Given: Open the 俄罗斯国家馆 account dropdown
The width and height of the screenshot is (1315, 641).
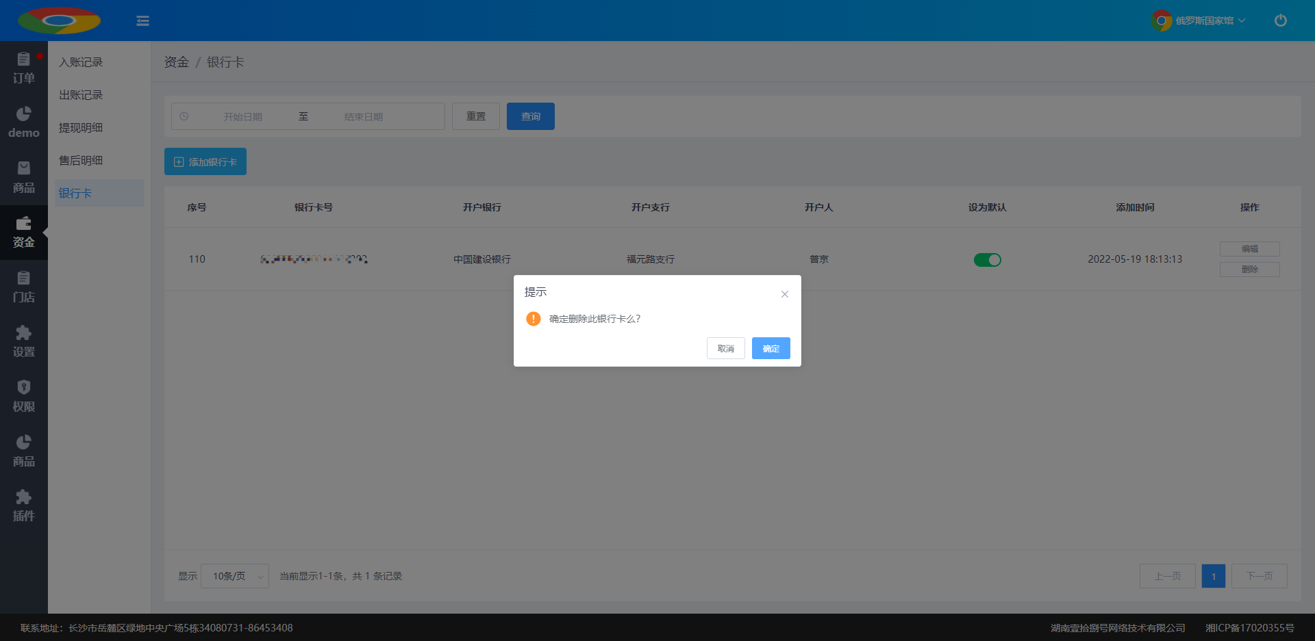Looking at the screenshot, I should pos(1210,21).
